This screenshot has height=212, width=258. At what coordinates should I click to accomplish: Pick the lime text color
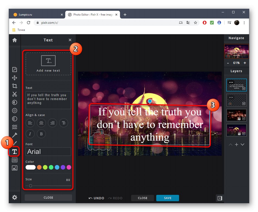(45, 167)
